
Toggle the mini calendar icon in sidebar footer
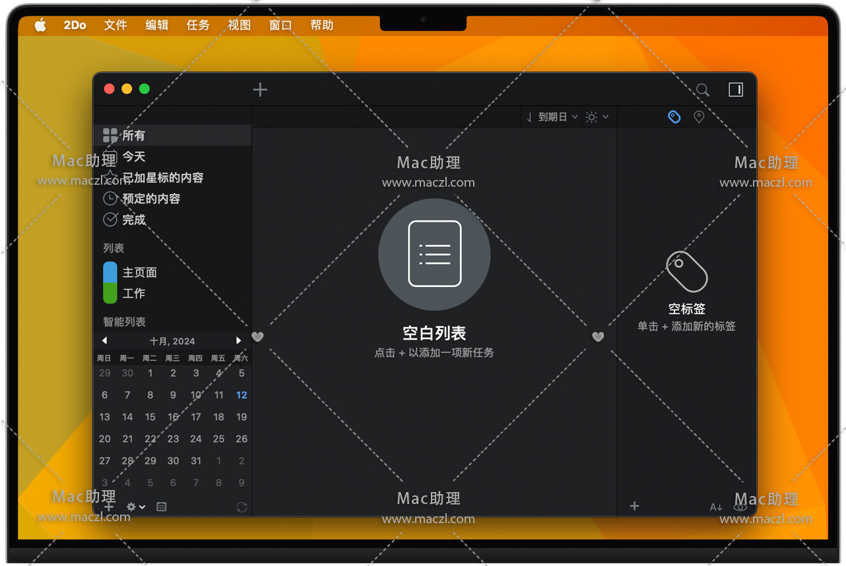click(161, 507)
